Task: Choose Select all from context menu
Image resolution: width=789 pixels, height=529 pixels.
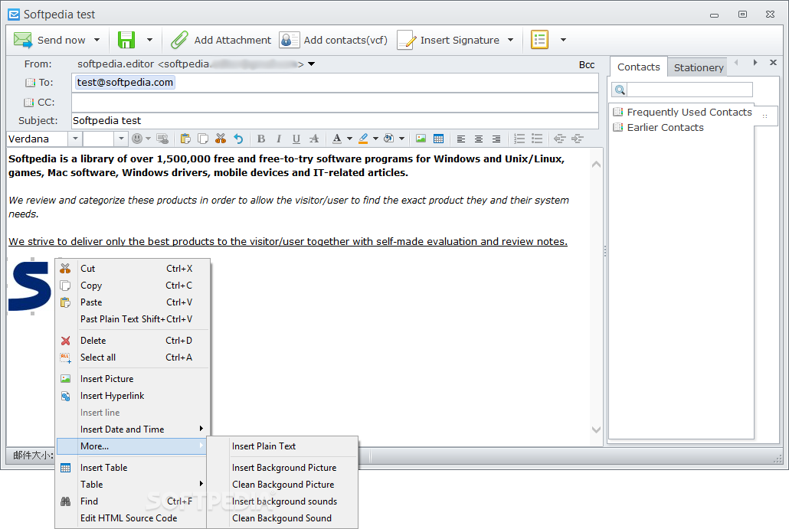Action: [133, 357]
